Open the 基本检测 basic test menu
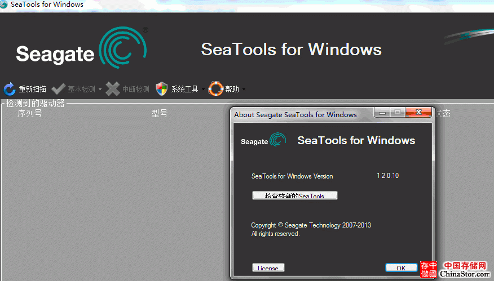 click(81, 90)
